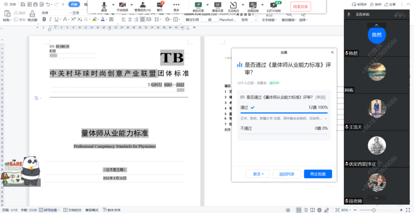
Task: Open 管理成员 member management panel
Action: pyautogui.click(x=142, y=6)
